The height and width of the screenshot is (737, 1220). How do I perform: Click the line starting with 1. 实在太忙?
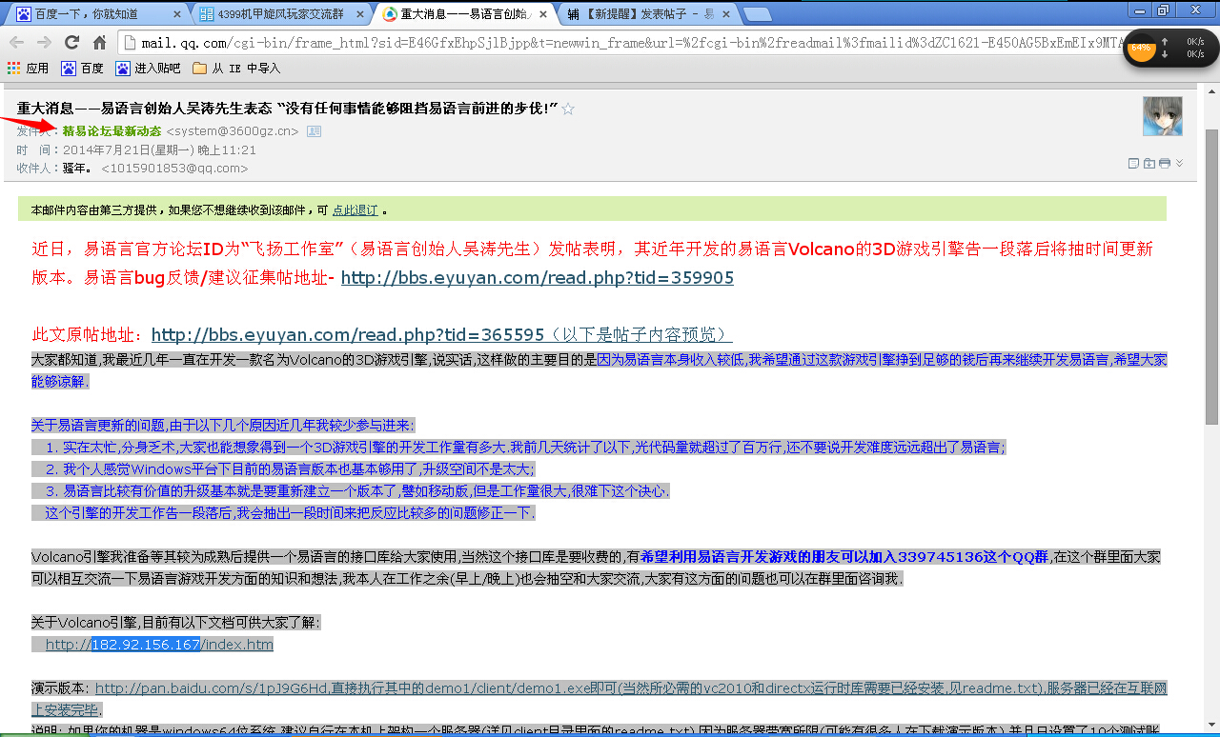coord(518,447)
